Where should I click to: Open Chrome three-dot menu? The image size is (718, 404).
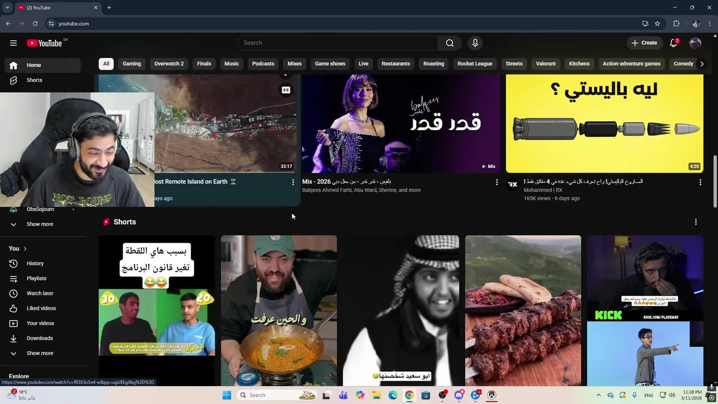point(710,24)
